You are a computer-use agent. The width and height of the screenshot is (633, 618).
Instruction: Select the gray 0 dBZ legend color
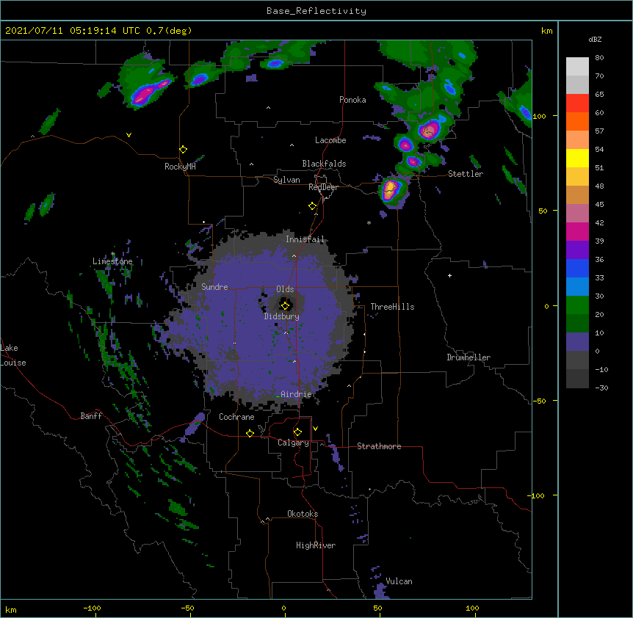pyautogui.click(x=577, y=360)
